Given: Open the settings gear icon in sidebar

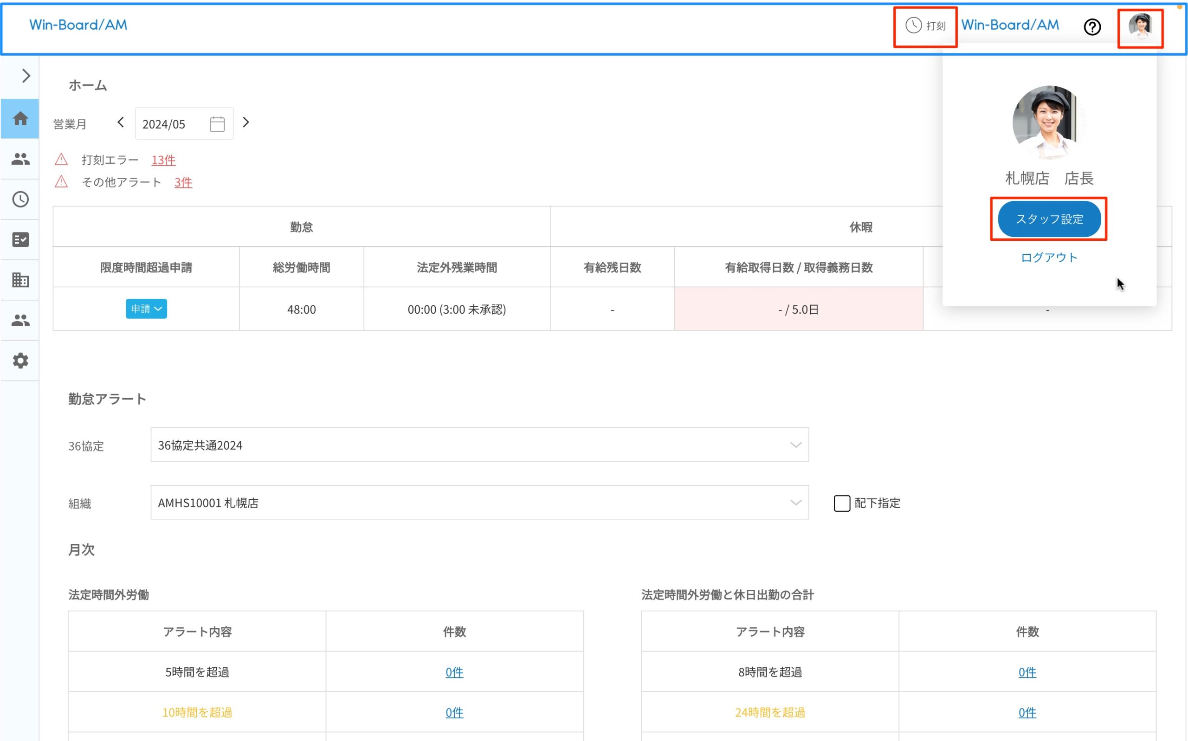Looking at the screenshot, I should point(20,361).
